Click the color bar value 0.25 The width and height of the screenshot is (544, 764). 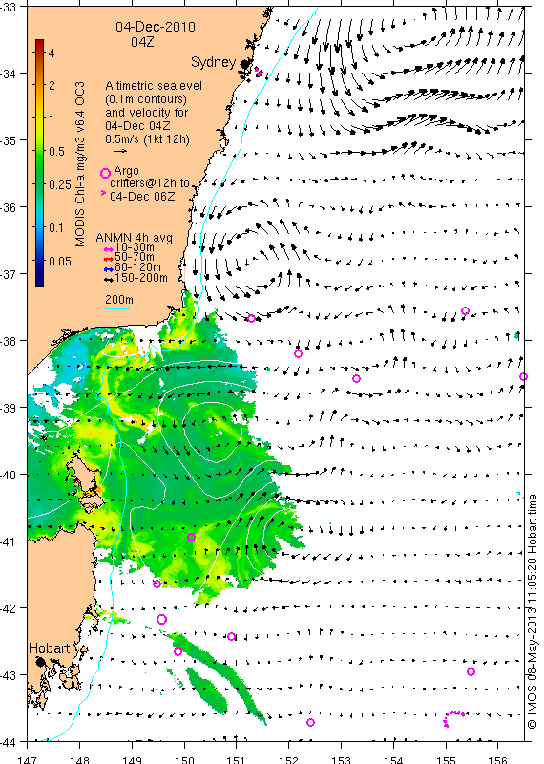pyautogui.click(x=60, y=184)
